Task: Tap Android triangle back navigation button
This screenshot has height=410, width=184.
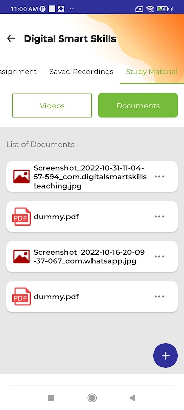Action: 132,398
